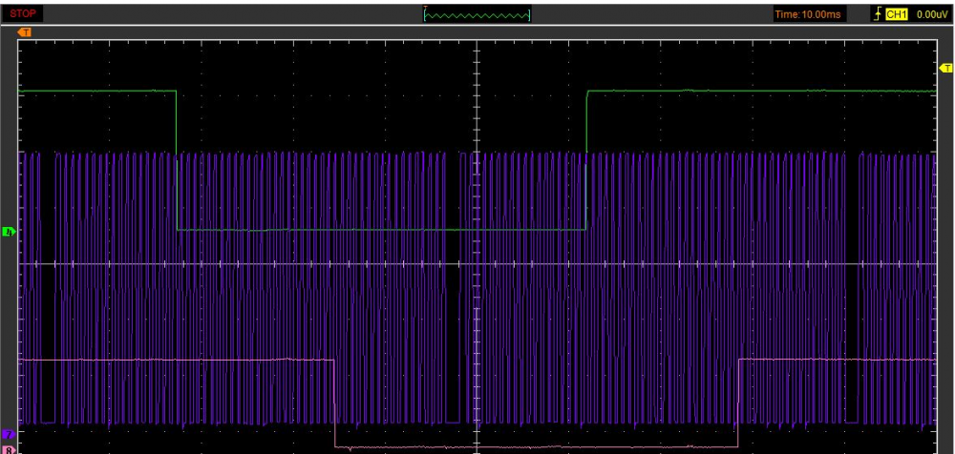This screenshot has width=955, height=454.
Task: Select the orange T horizontal trigger marker
Action: point(25,32)
